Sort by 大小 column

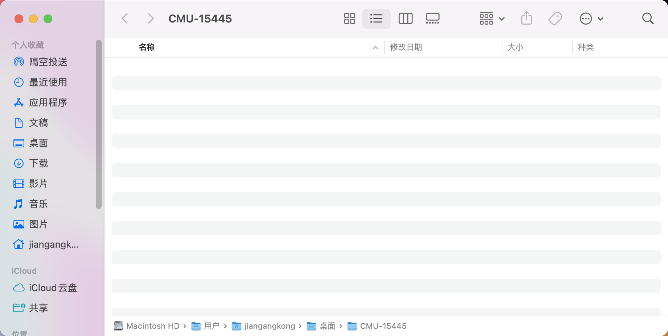pos(515,47)
